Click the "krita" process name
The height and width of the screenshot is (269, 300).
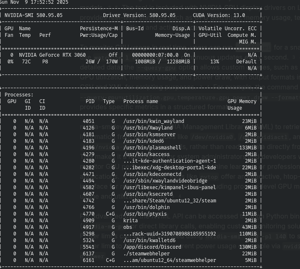130,221
